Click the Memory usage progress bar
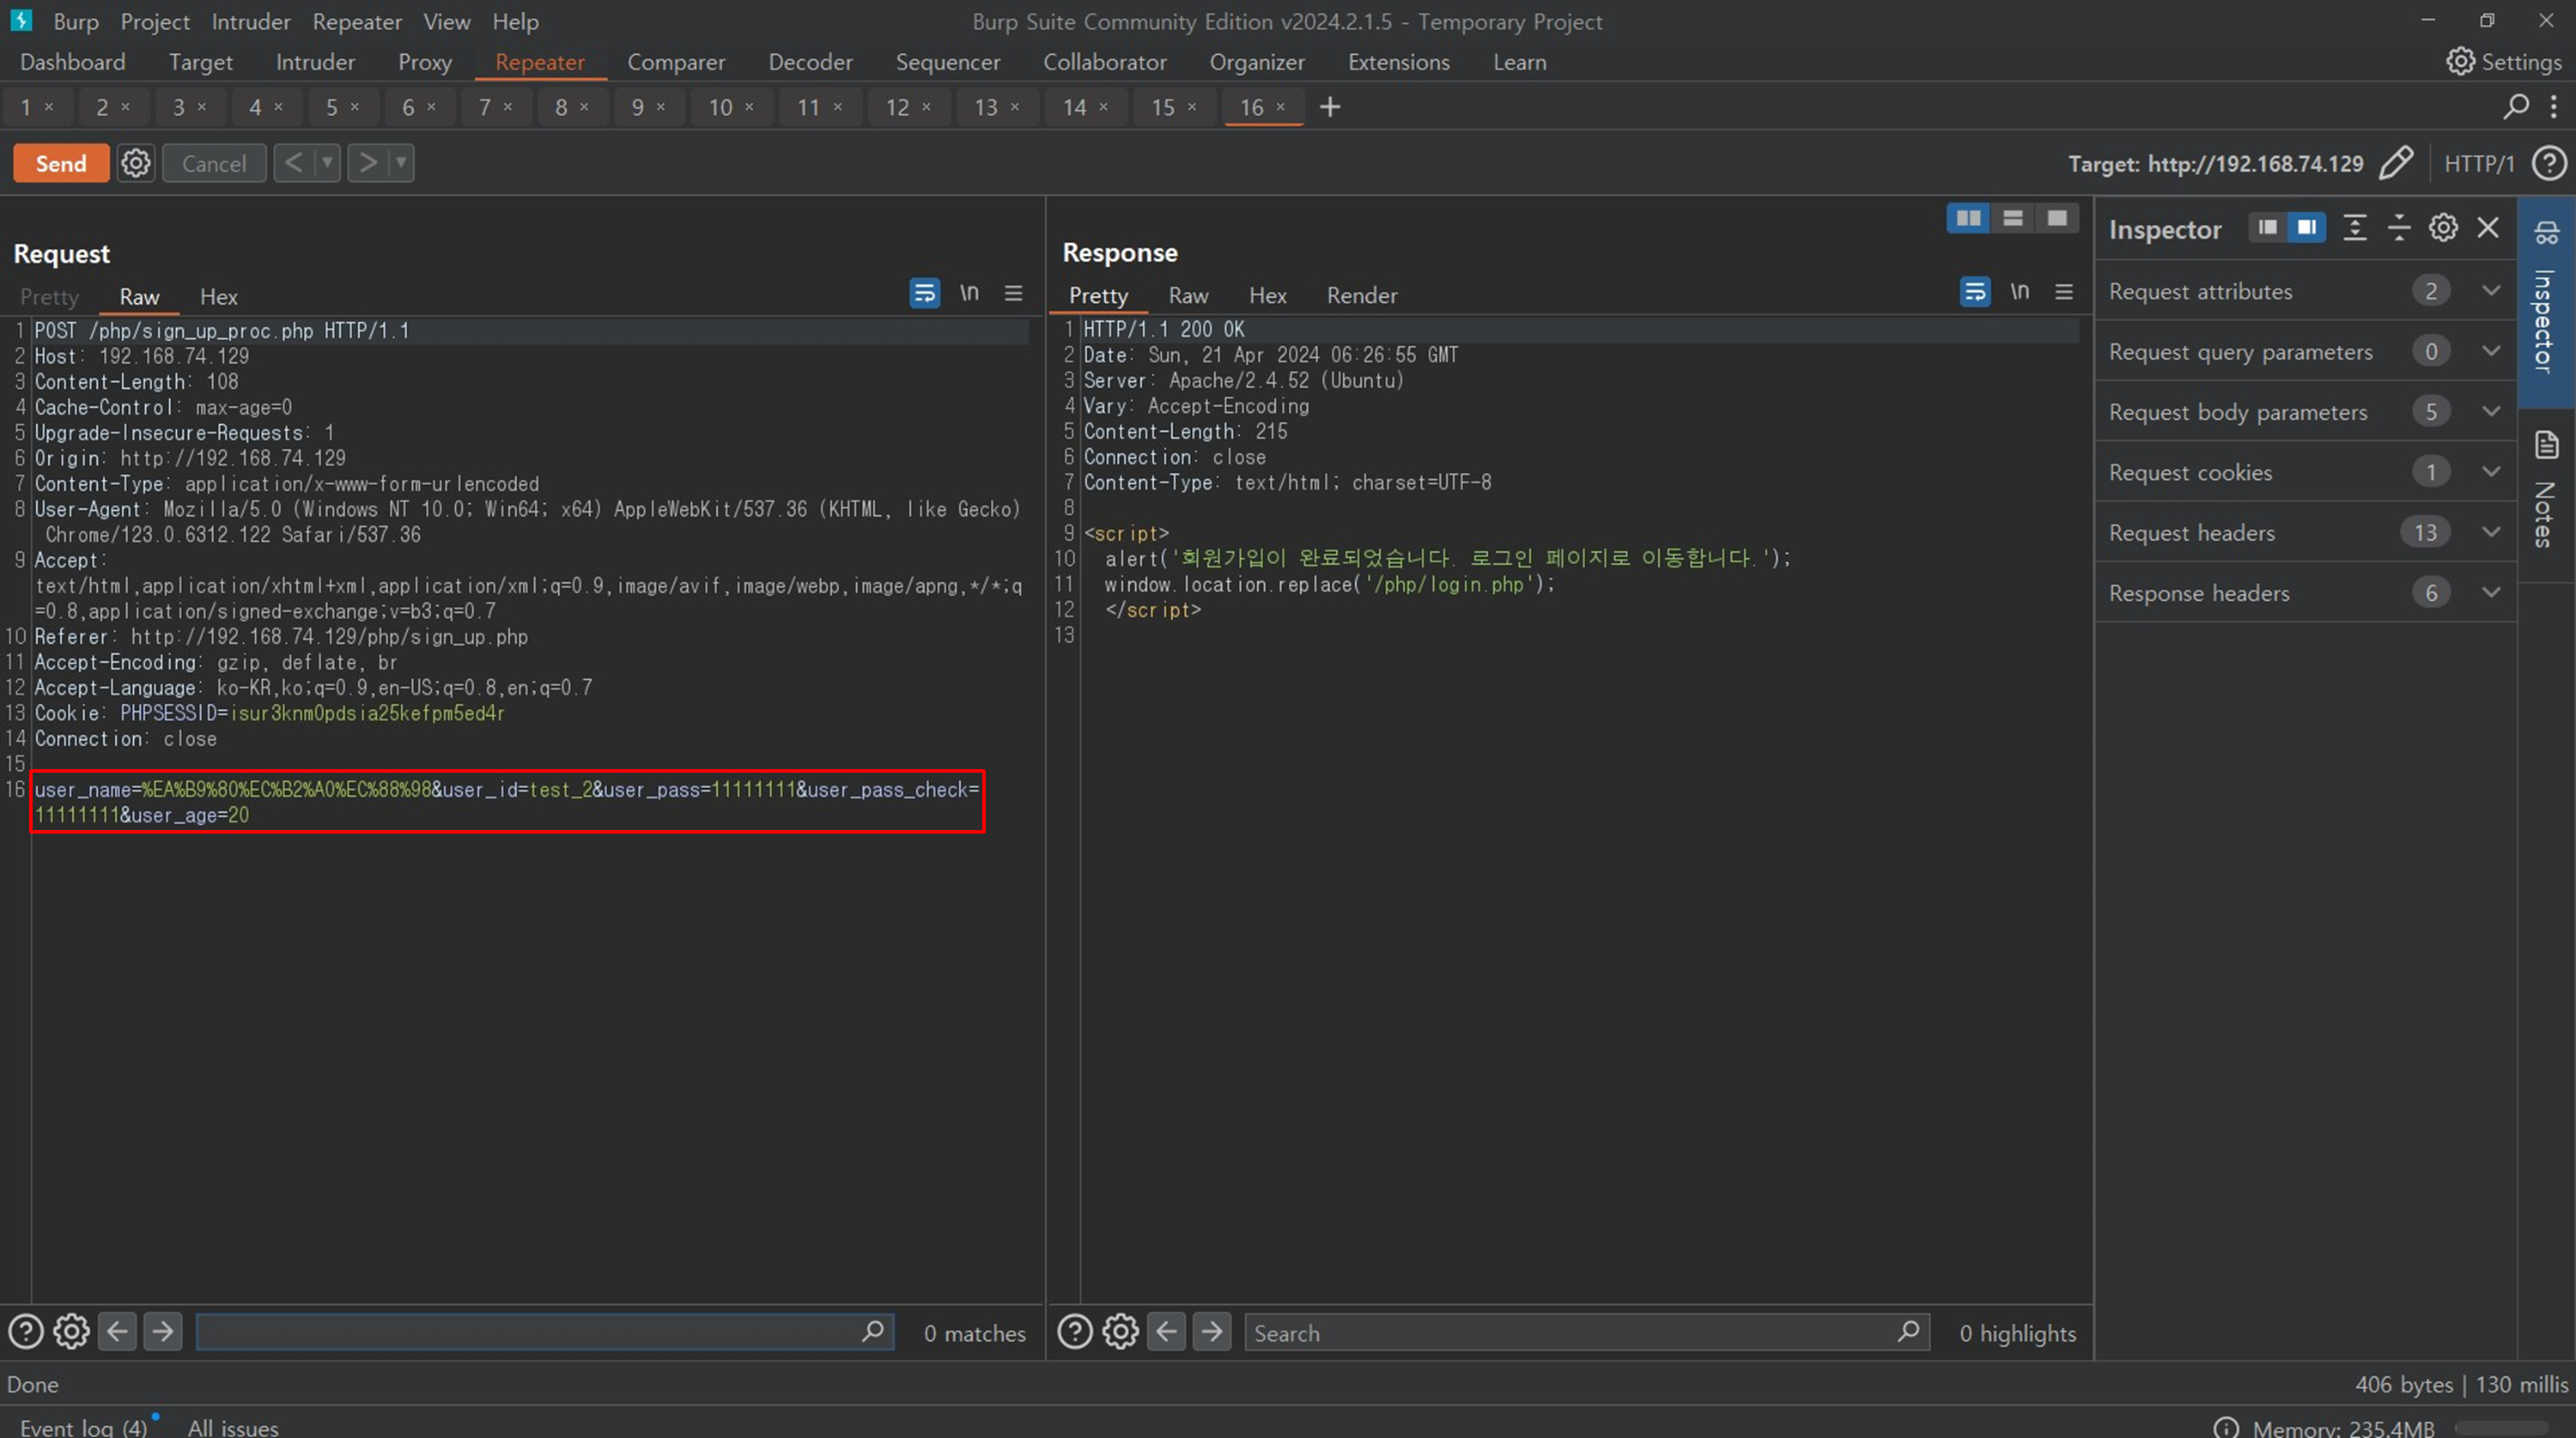The image size is (2576, 1438). coord(2503,1428)
